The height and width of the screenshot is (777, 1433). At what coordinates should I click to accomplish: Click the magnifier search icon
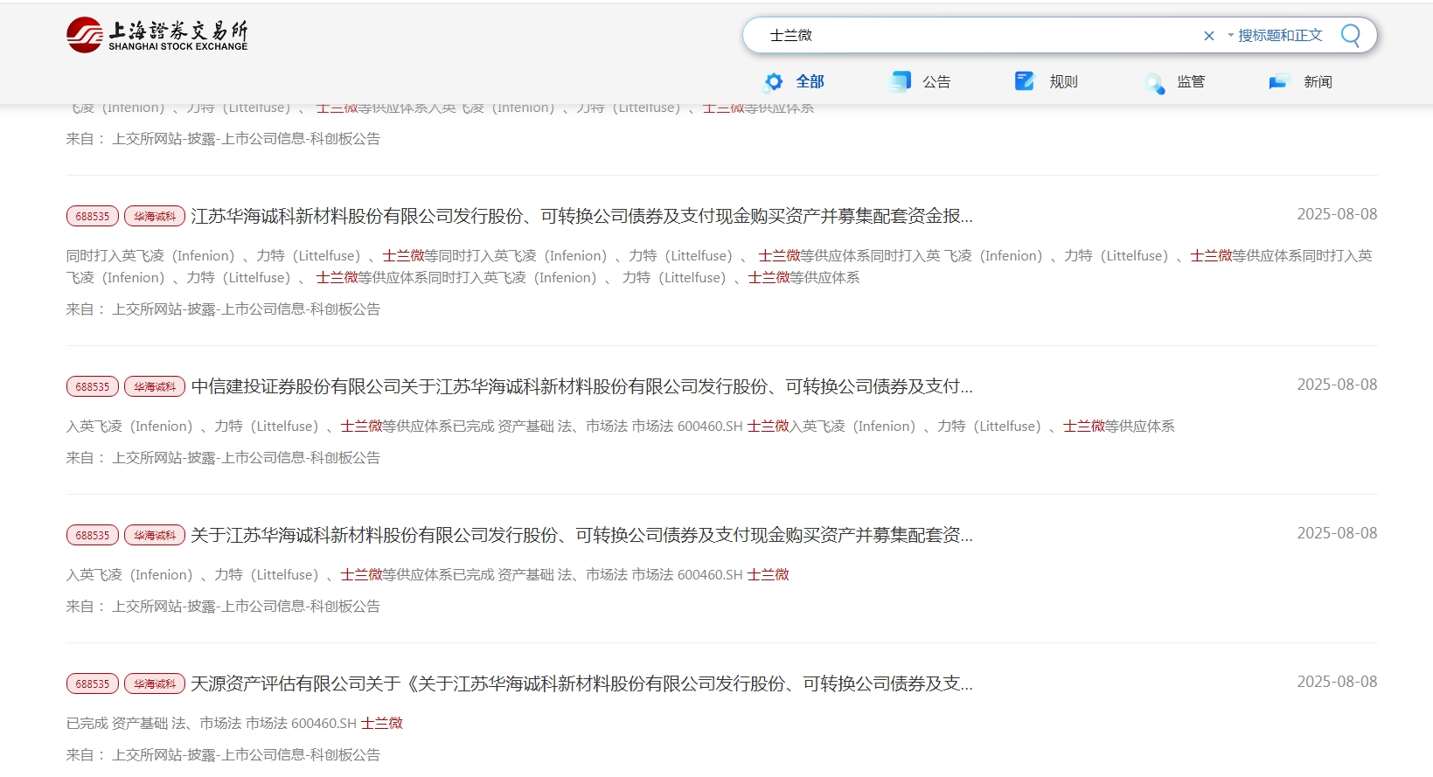pos(1350,35)
